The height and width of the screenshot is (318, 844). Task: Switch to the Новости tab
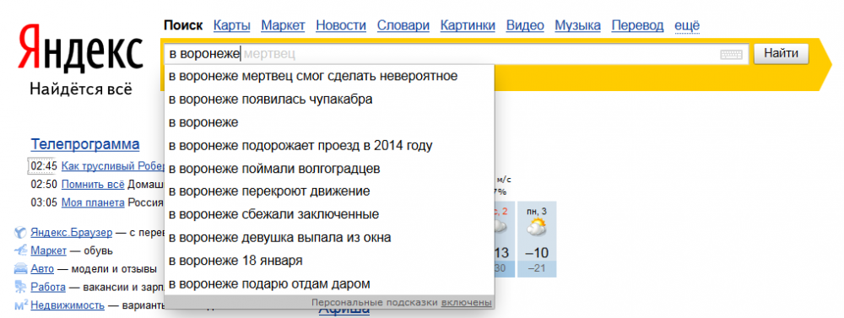tap(341, 25)
